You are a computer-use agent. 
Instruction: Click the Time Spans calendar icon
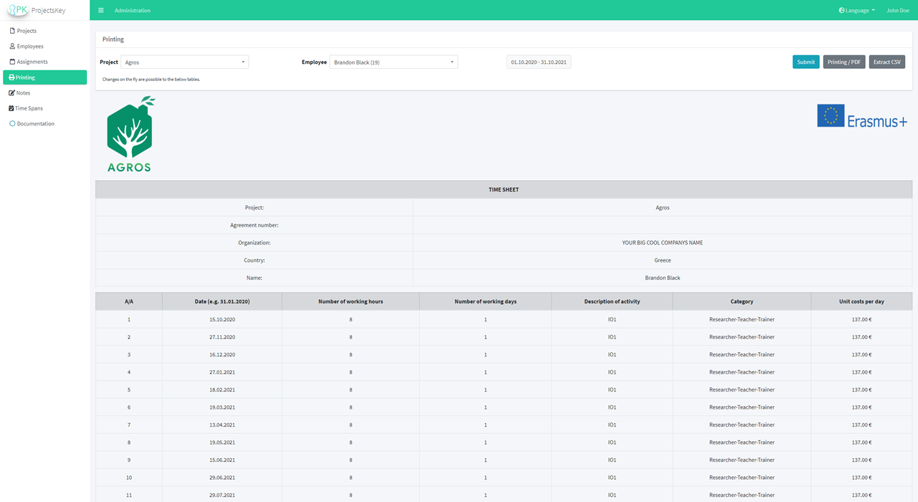[12, 108]
